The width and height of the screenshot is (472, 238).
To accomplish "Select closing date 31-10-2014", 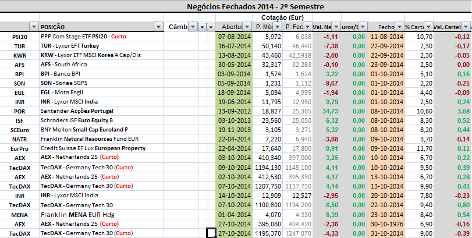I will (386, 234).
